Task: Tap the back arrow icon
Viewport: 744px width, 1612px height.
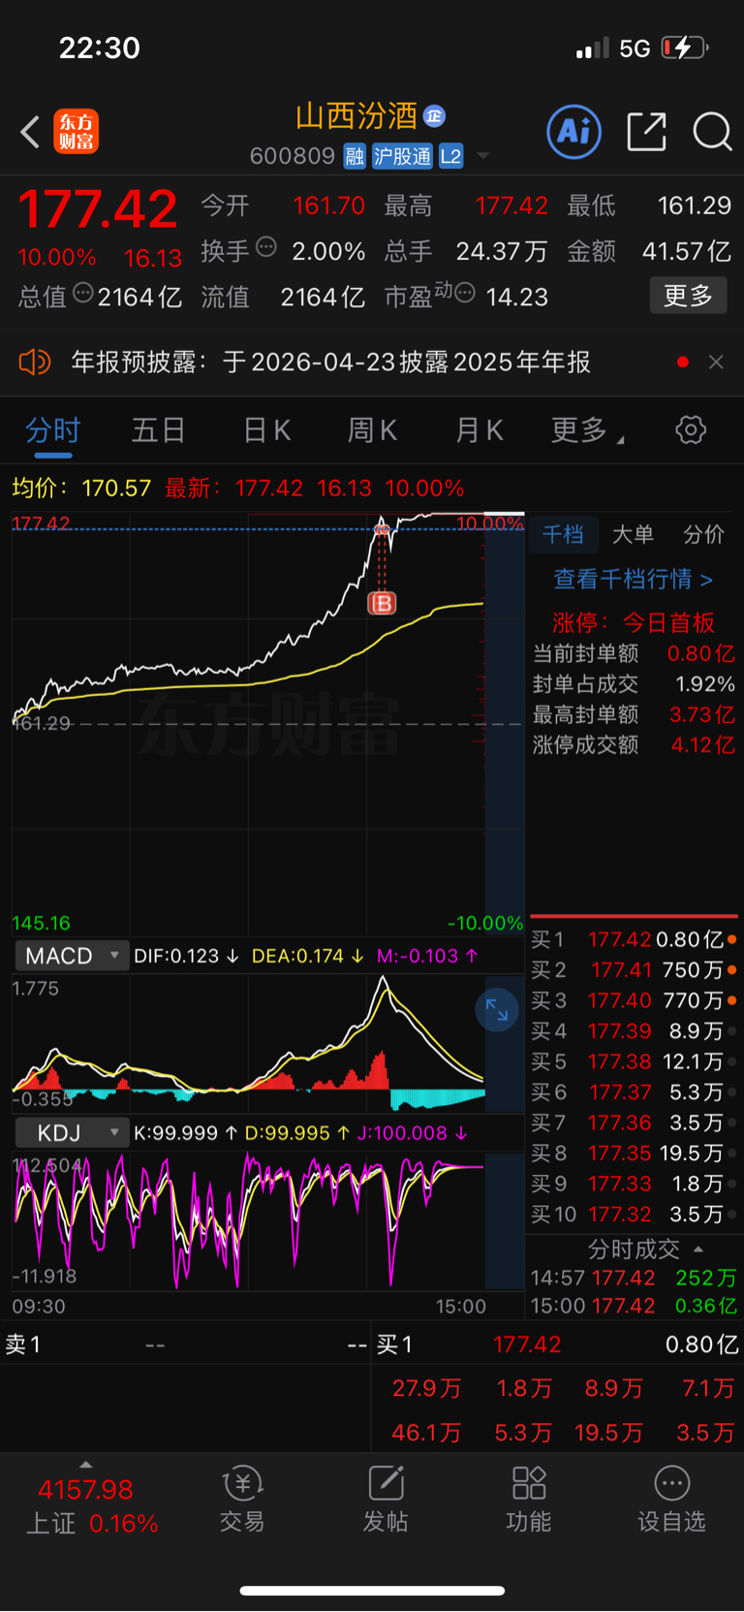Action: pos(30,132)
